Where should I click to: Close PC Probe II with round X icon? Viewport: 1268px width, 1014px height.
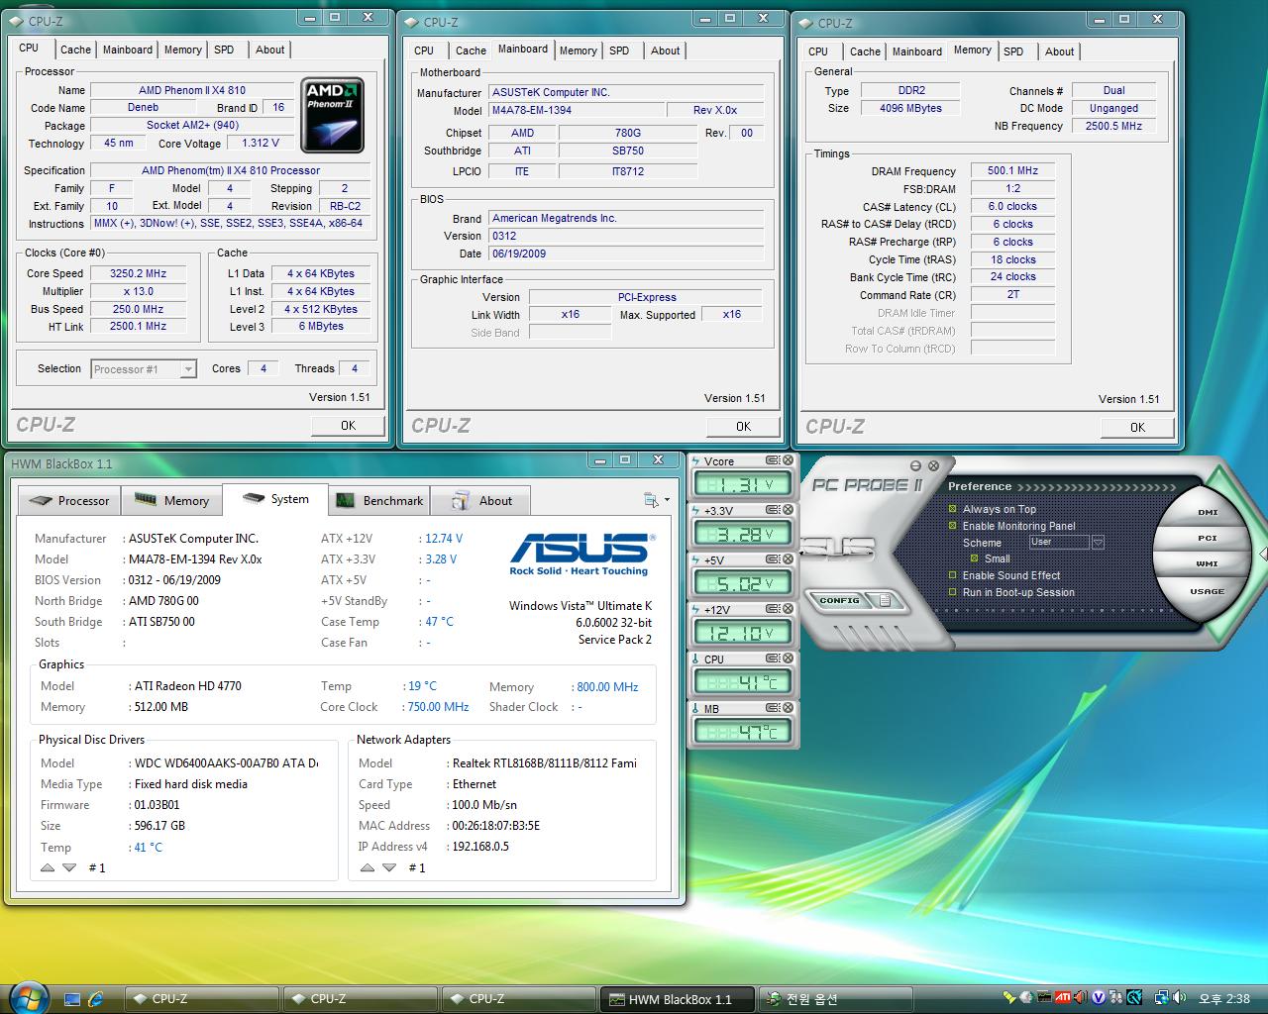pyautogui.click(x=933, y=464)
